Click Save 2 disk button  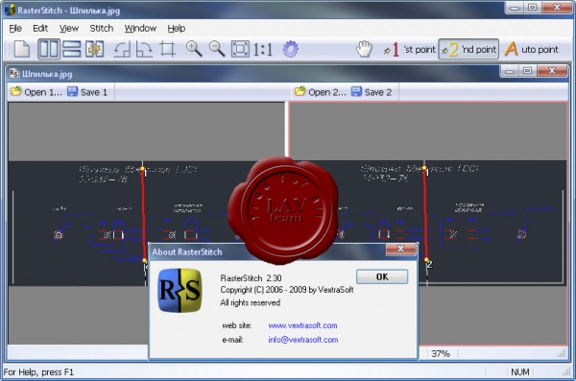(372, 92)
